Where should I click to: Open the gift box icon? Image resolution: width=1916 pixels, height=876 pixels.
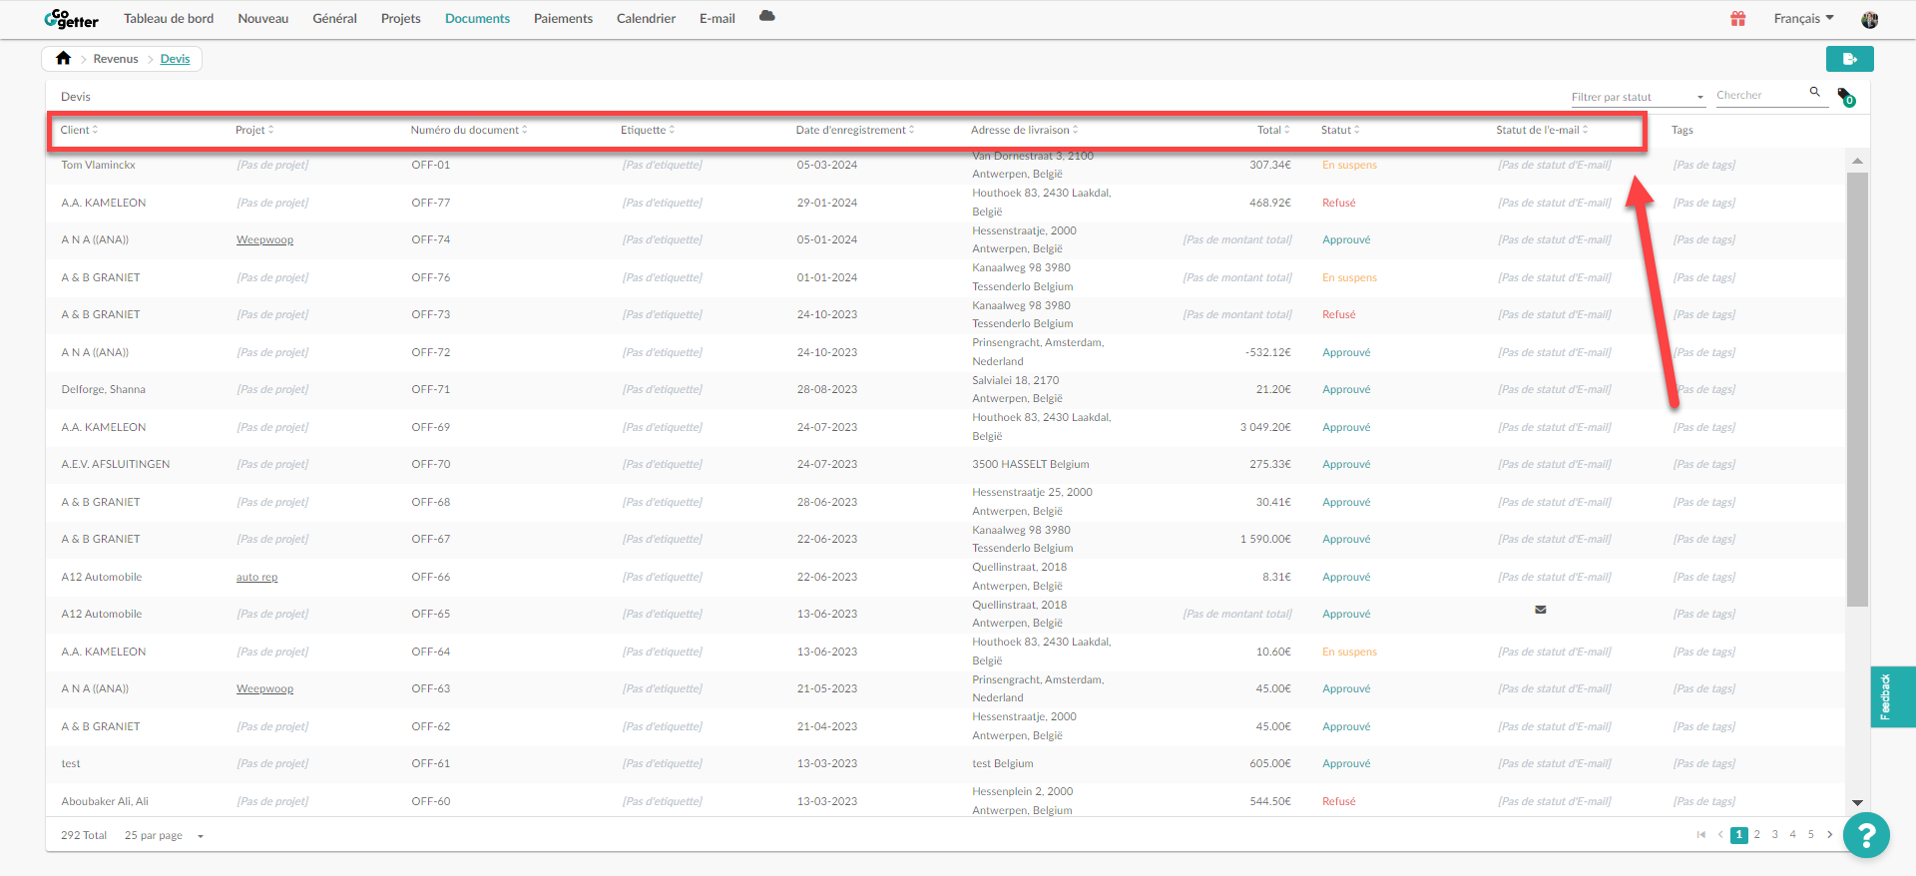point(1737,18)
